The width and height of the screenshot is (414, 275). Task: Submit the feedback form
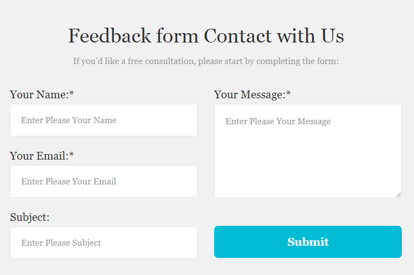[308, 242]
